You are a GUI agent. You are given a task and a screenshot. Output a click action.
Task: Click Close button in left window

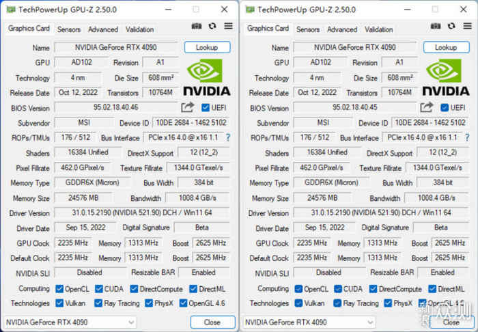[x=212, y=322]
